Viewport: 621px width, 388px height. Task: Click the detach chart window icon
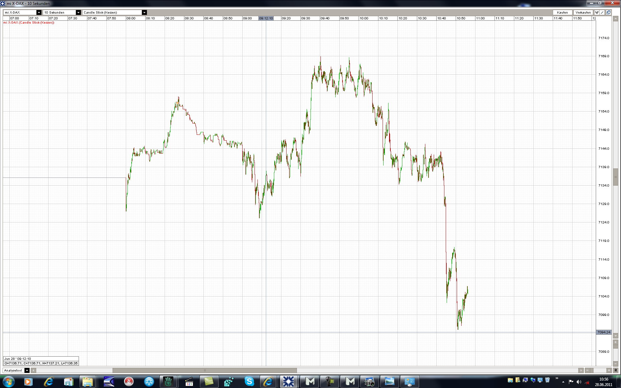point(608,12)
